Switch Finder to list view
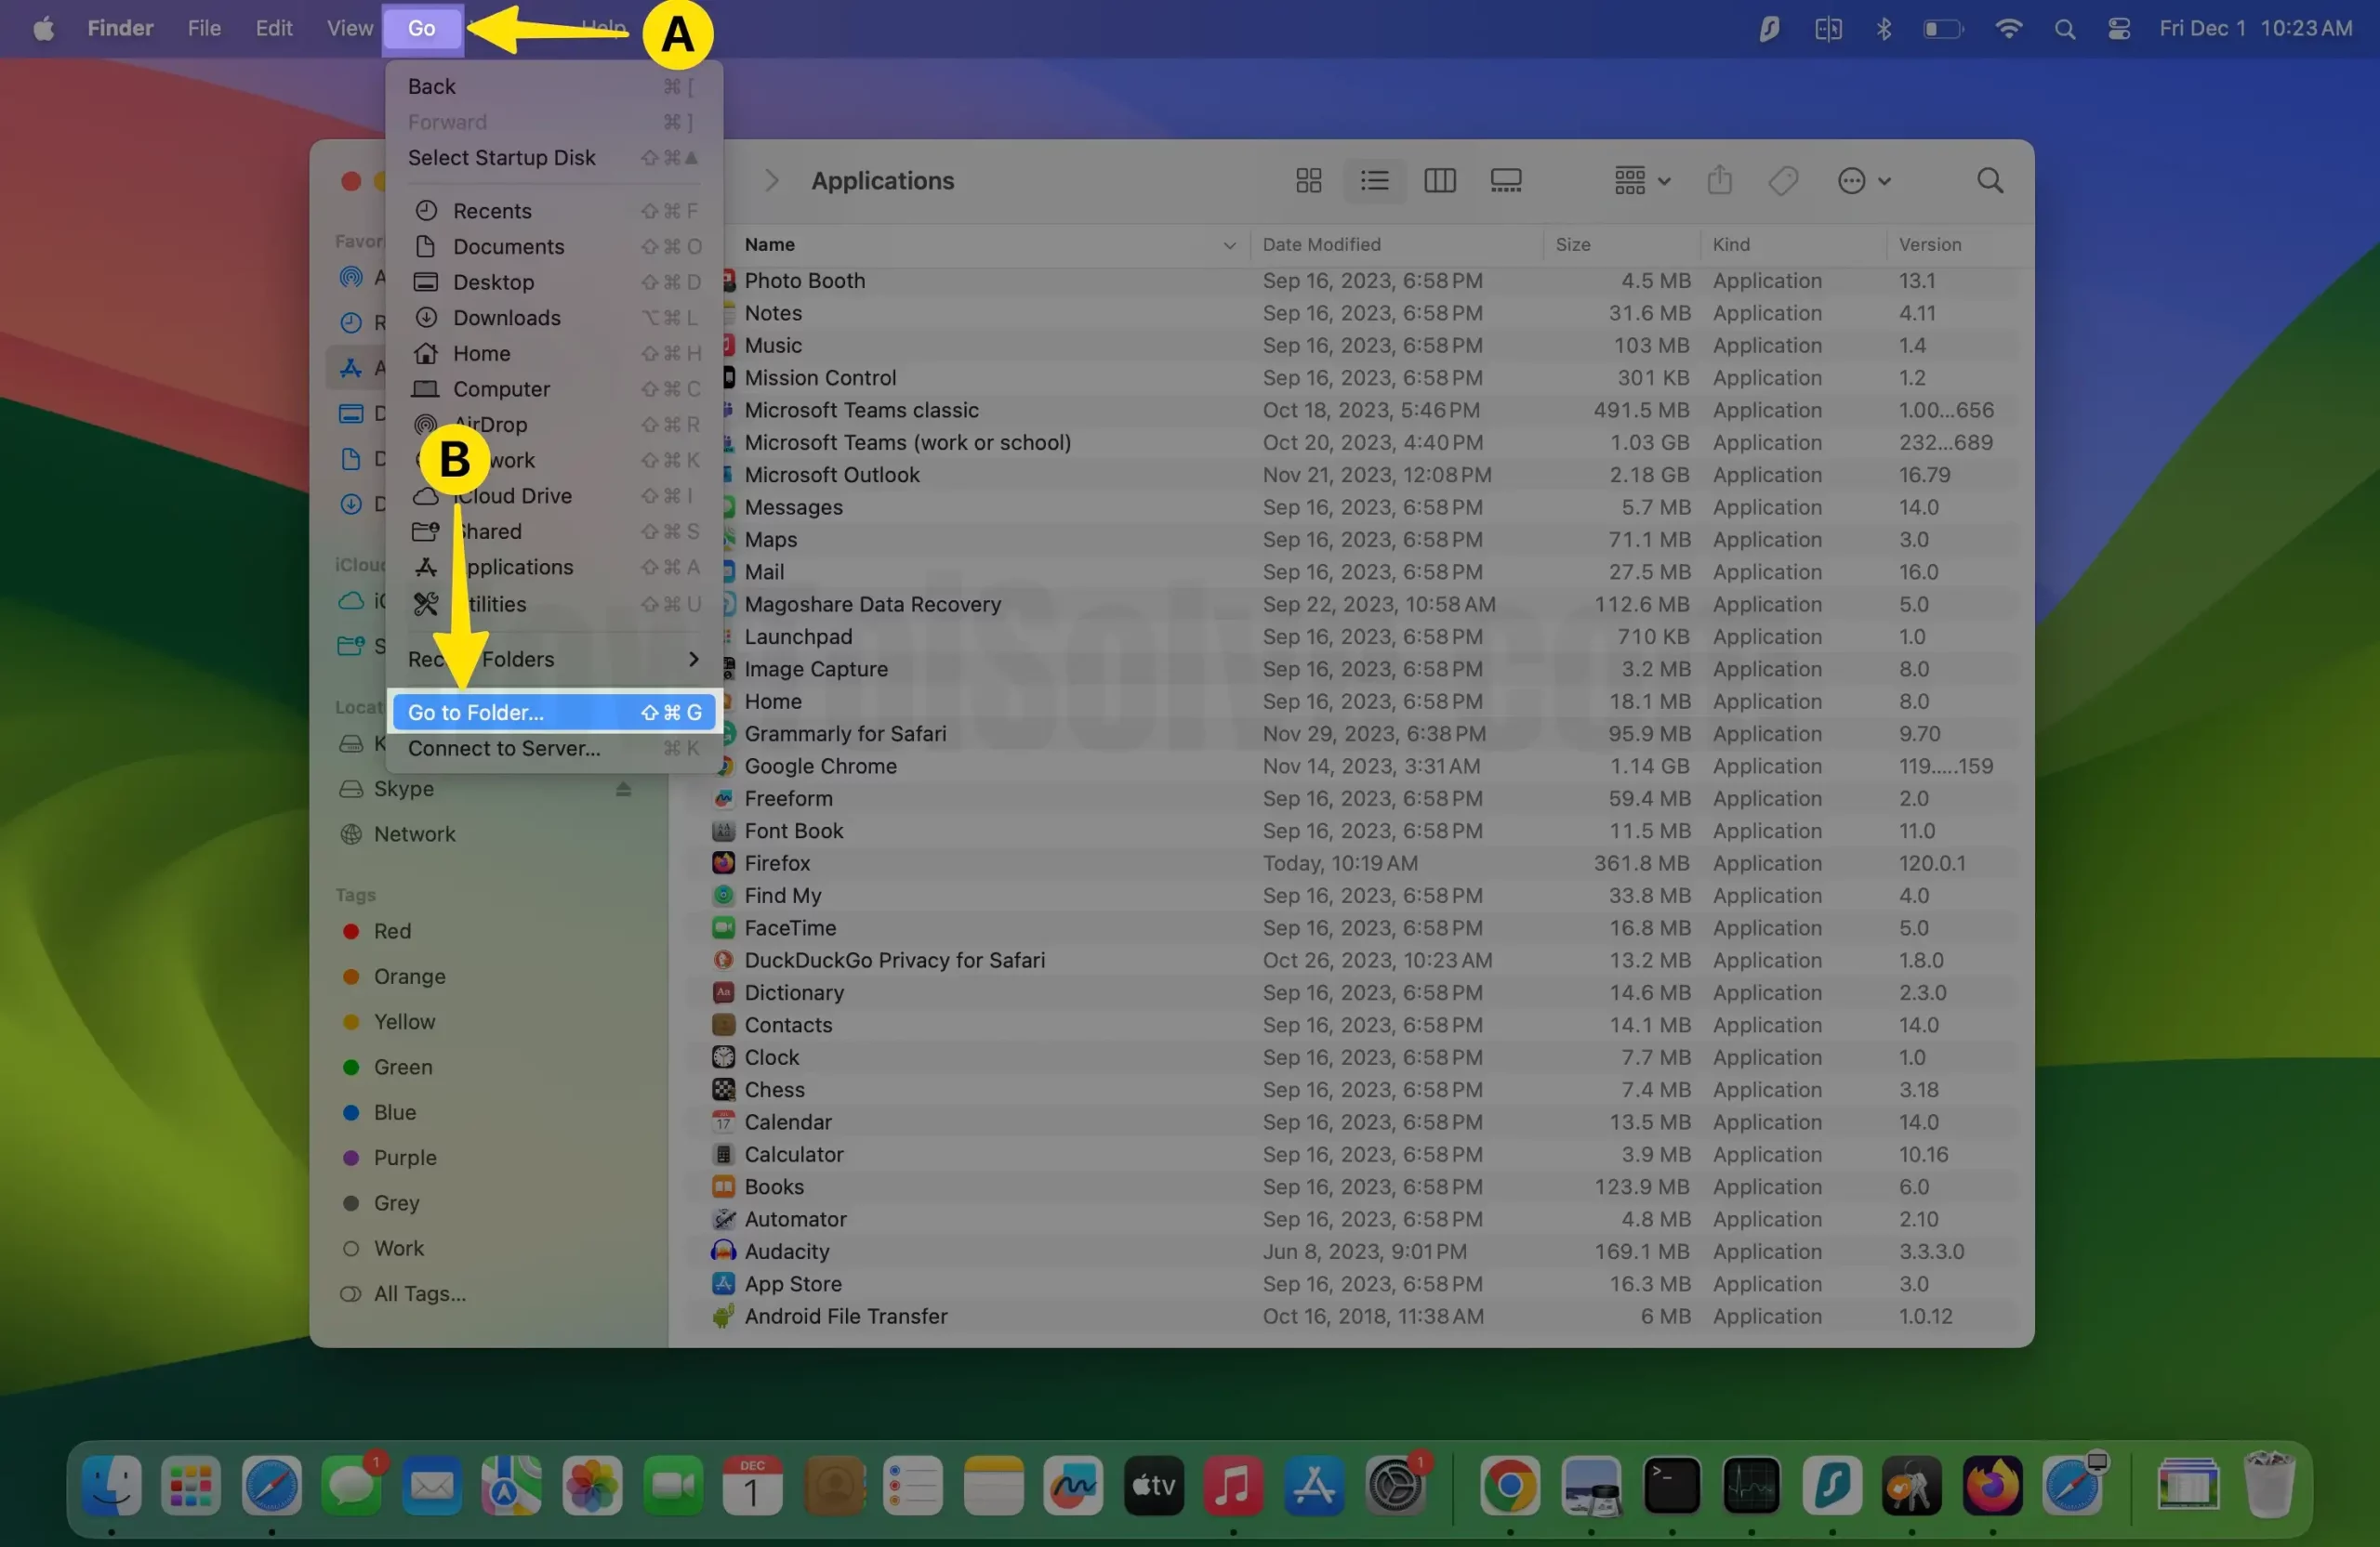The height and width of the screenshot is (1547, 2380). pos(1374,180)
